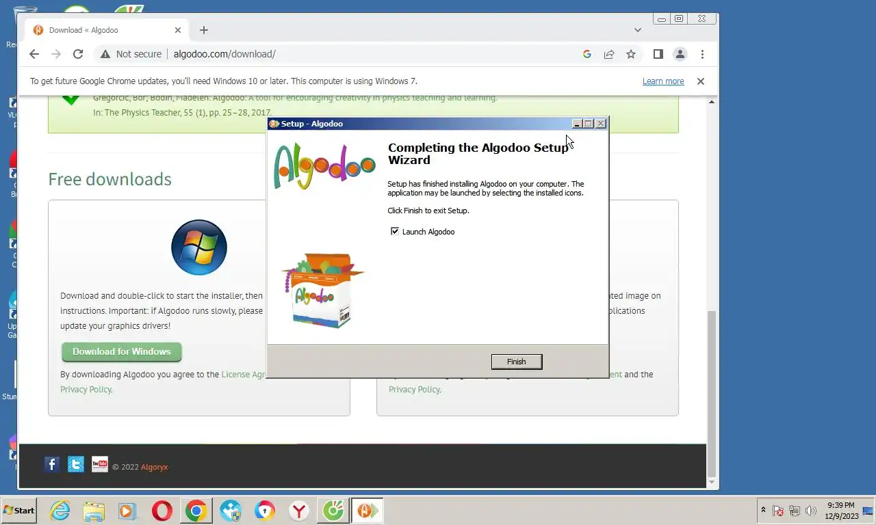Open Windows Explorer folder on taskbar
876x525 pixels.
94,511
